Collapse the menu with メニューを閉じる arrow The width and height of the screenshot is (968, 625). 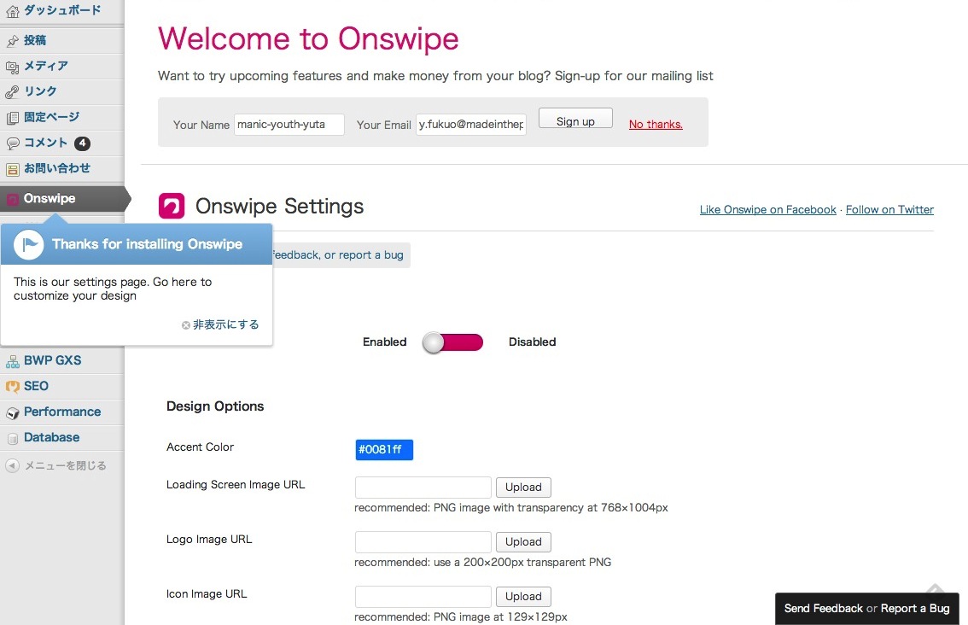click(12, 466)
